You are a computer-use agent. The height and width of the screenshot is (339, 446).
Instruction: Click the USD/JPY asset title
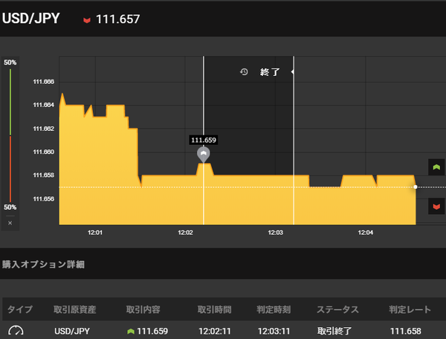pos(30,19)
